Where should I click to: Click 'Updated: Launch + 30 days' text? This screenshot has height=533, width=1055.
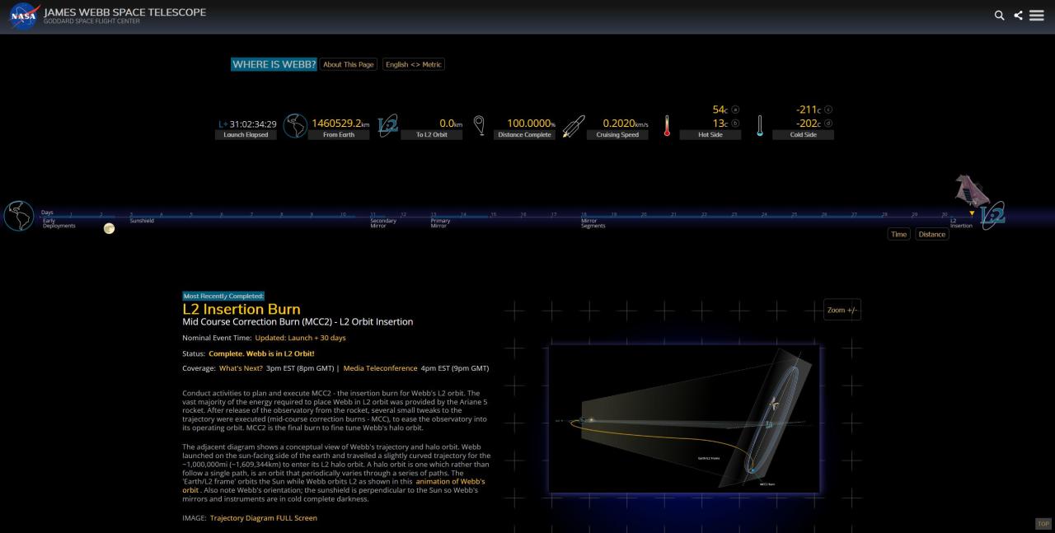tap(300, 338)
